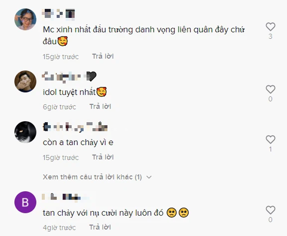Like the 'tan chảy với nụ cười' comment
Viewport: 287px width, 236px height.
[x=270, y=210]
